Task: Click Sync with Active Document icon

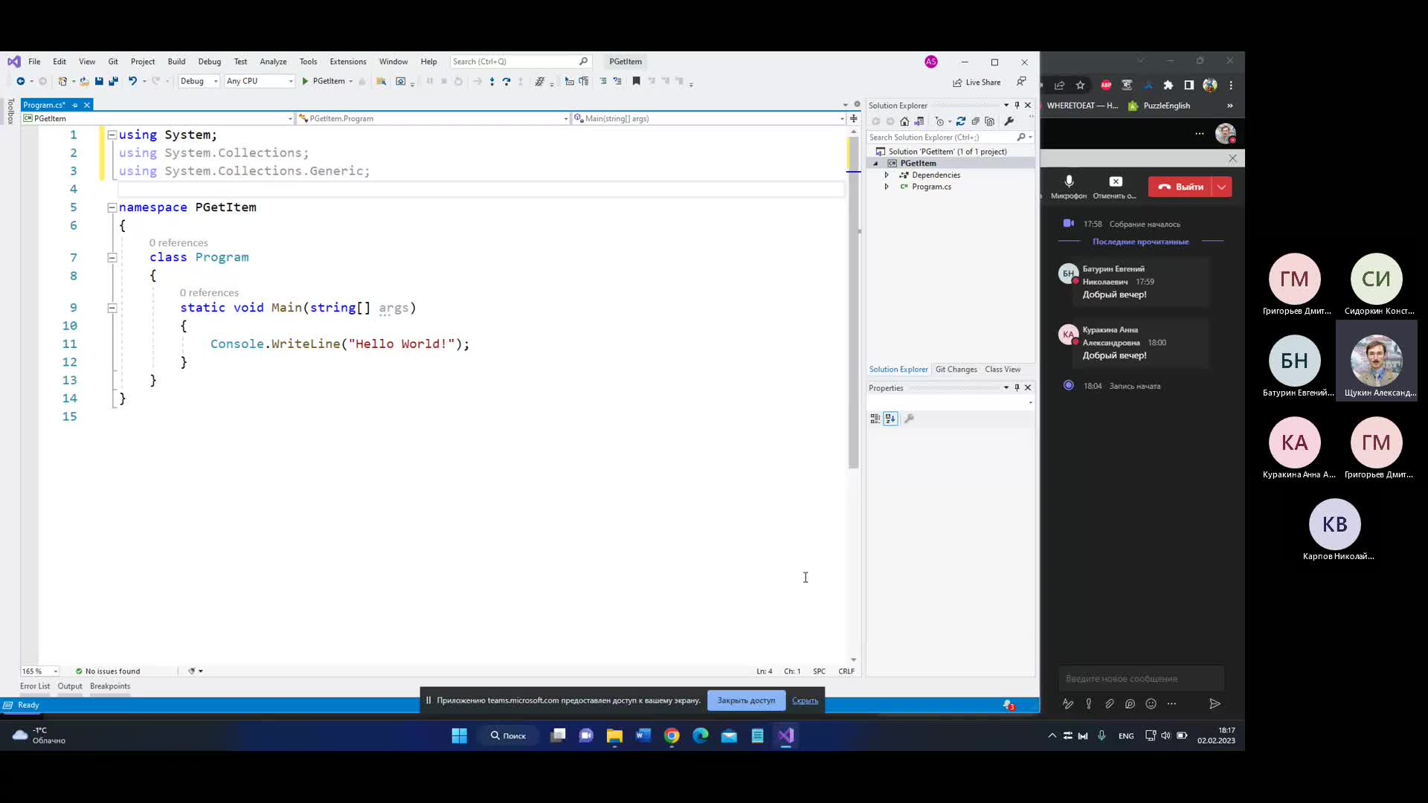Action: coord(961,121)
